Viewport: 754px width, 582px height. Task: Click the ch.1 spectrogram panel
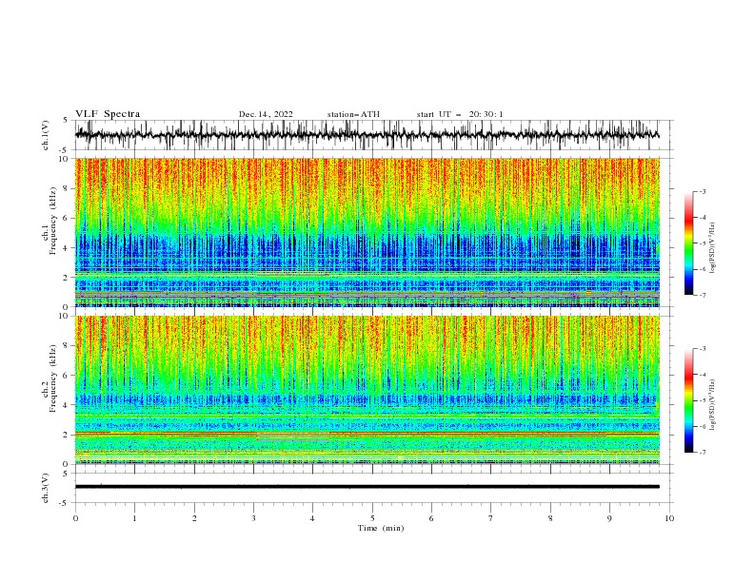367,232
